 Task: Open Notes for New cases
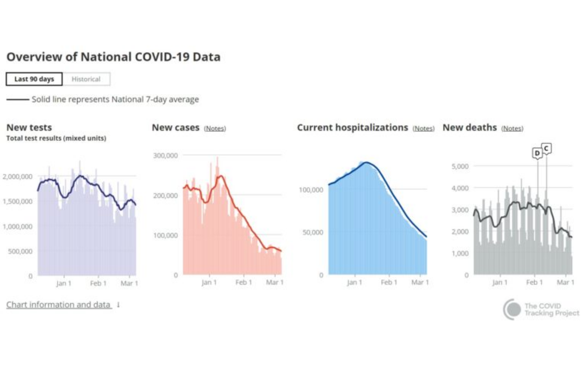click(215, 129)
